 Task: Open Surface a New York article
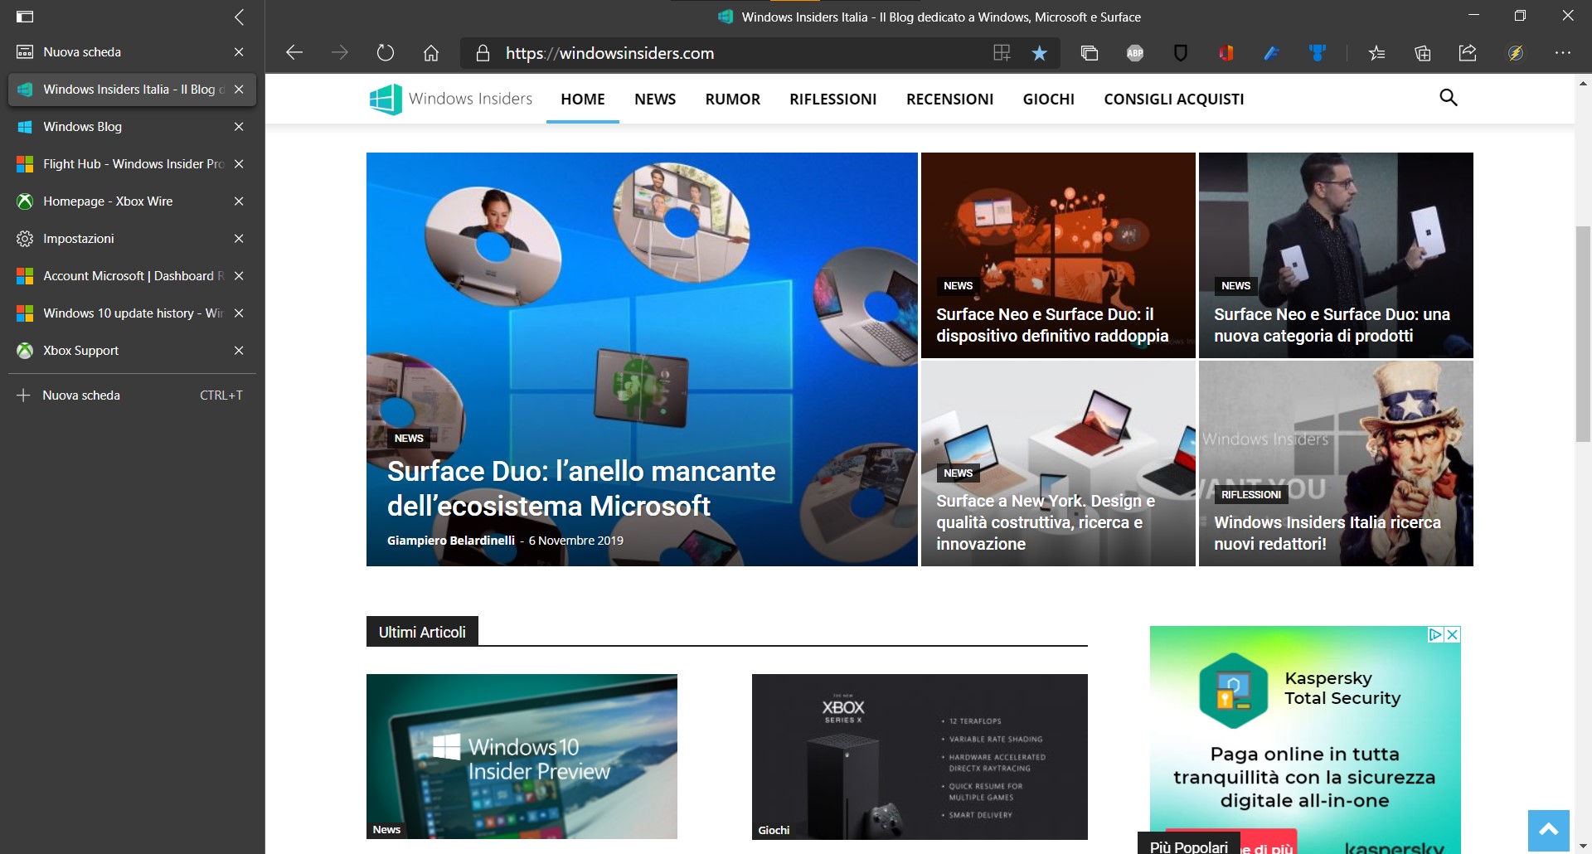point(1046,522)
